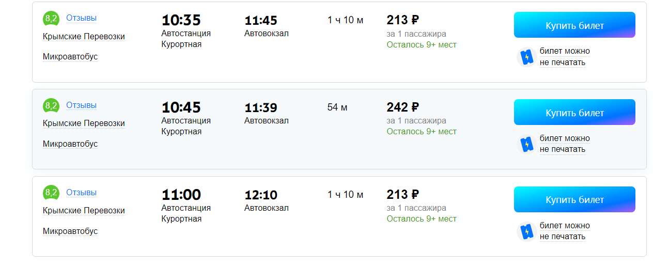
Task: Click Микроавтобус vehicle type on 11:00 trip
Action: (70, 231)
